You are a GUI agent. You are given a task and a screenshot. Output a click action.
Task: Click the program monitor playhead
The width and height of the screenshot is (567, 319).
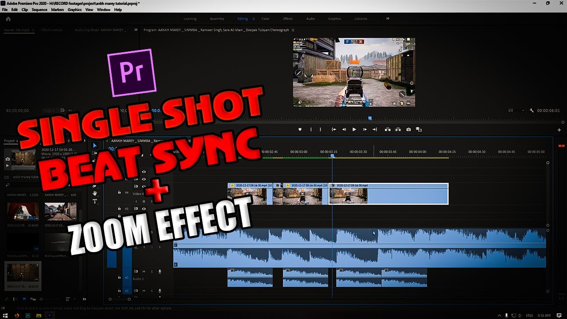pos(370,118)
